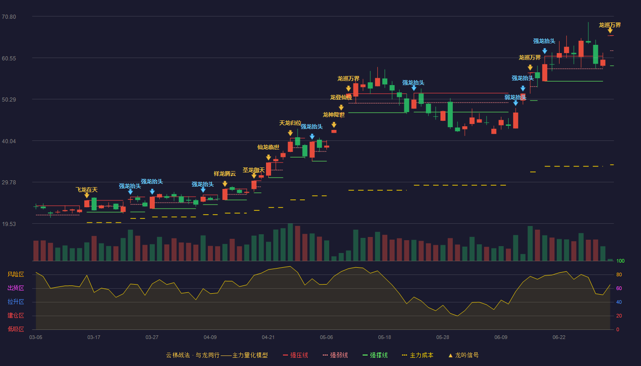Click the 祥龙腾云 signal label
This screenshot has width=641, height=366.
click(225, 174)
